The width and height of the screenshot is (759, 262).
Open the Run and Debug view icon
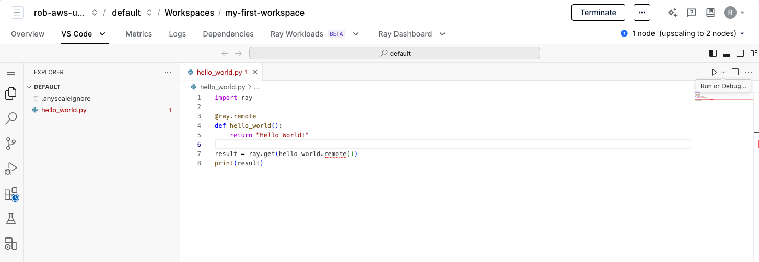tap(11, 169)
